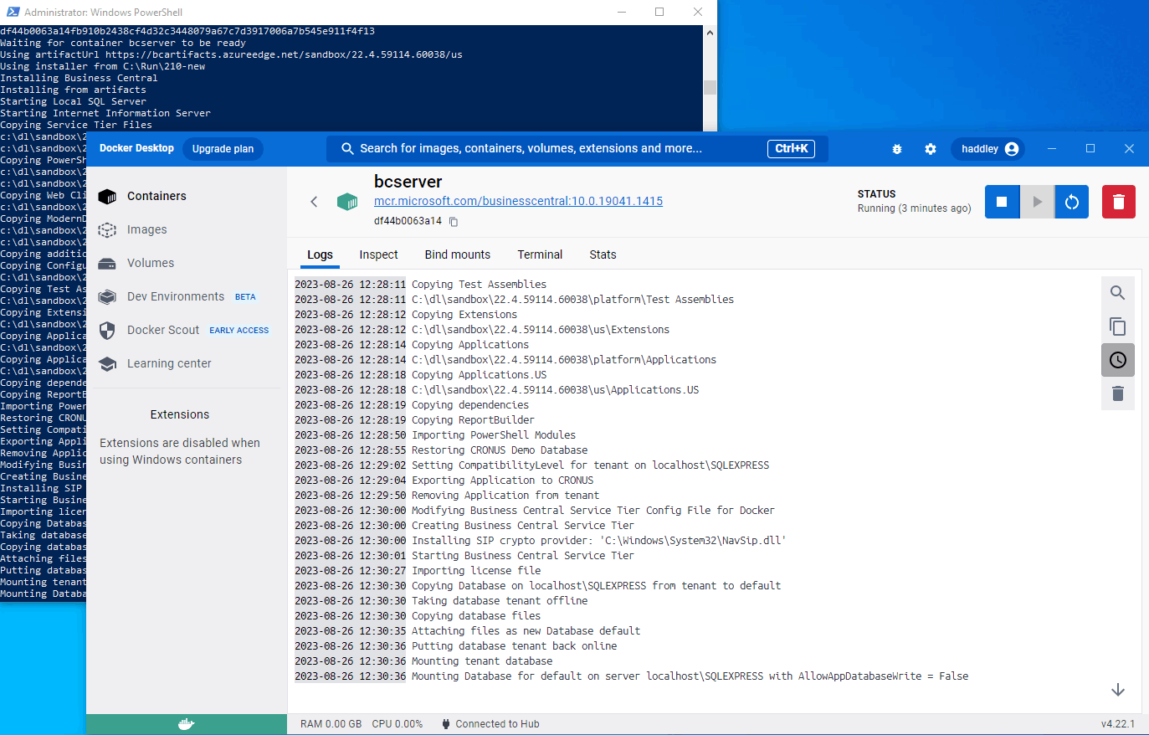Toggle timestamps display in logs

[x=1117, y=360]
